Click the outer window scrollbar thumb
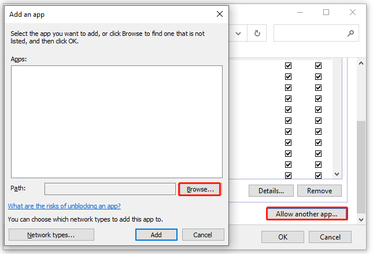 (x=361, y=167)
